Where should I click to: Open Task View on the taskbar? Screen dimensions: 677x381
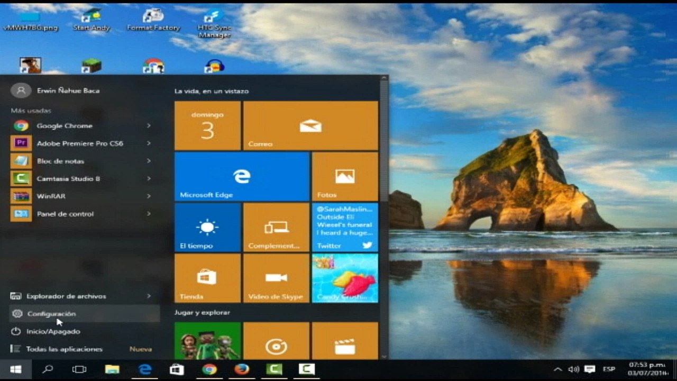[79, 369]
